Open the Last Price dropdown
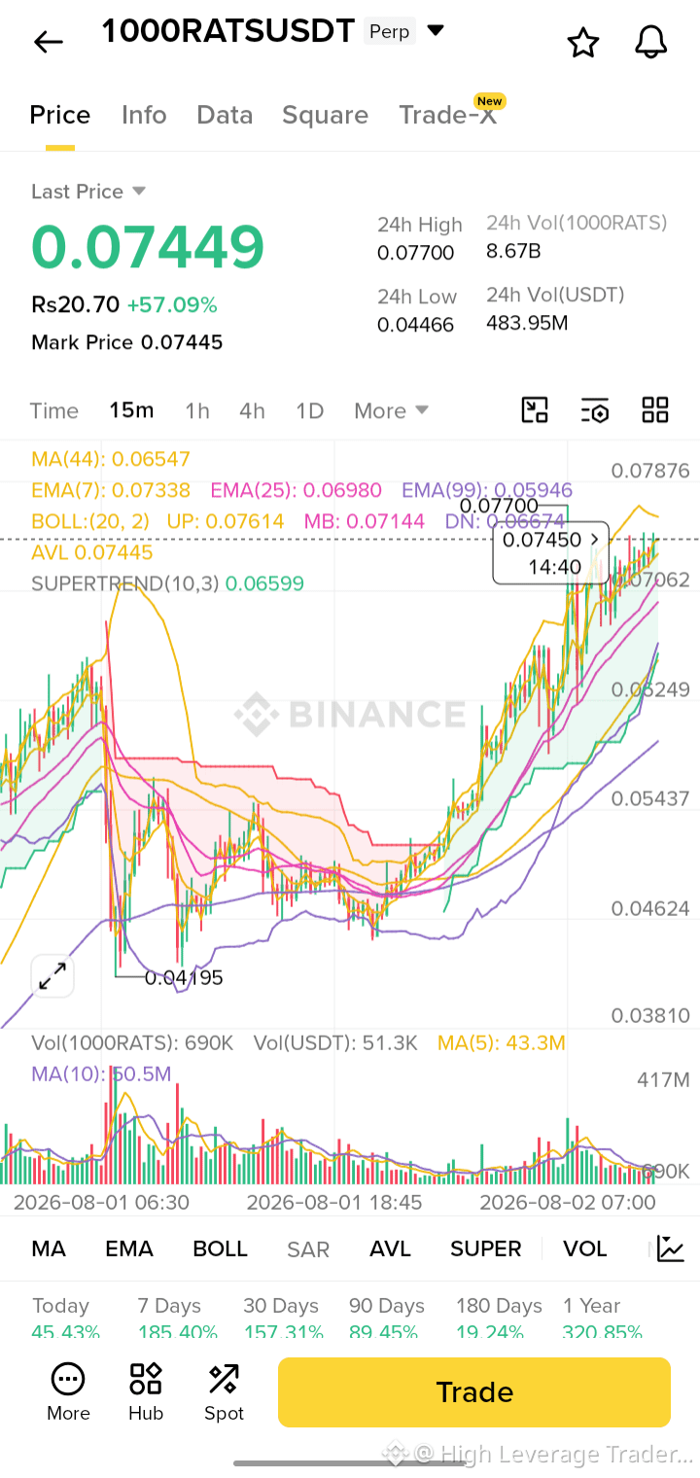700x1478 pixels. 88,192
